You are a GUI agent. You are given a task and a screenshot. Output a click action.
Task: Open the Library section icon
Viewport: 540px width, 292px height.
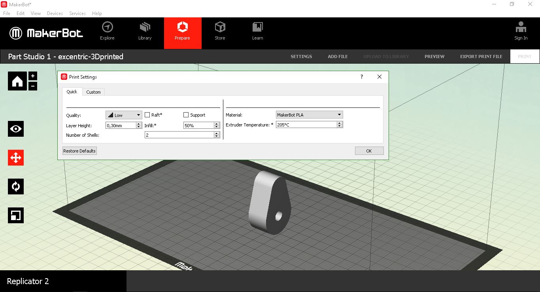[145, 27]
